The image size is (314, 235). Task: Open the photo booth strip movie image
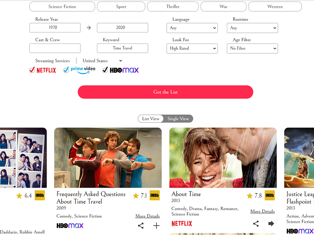point(23,158)
